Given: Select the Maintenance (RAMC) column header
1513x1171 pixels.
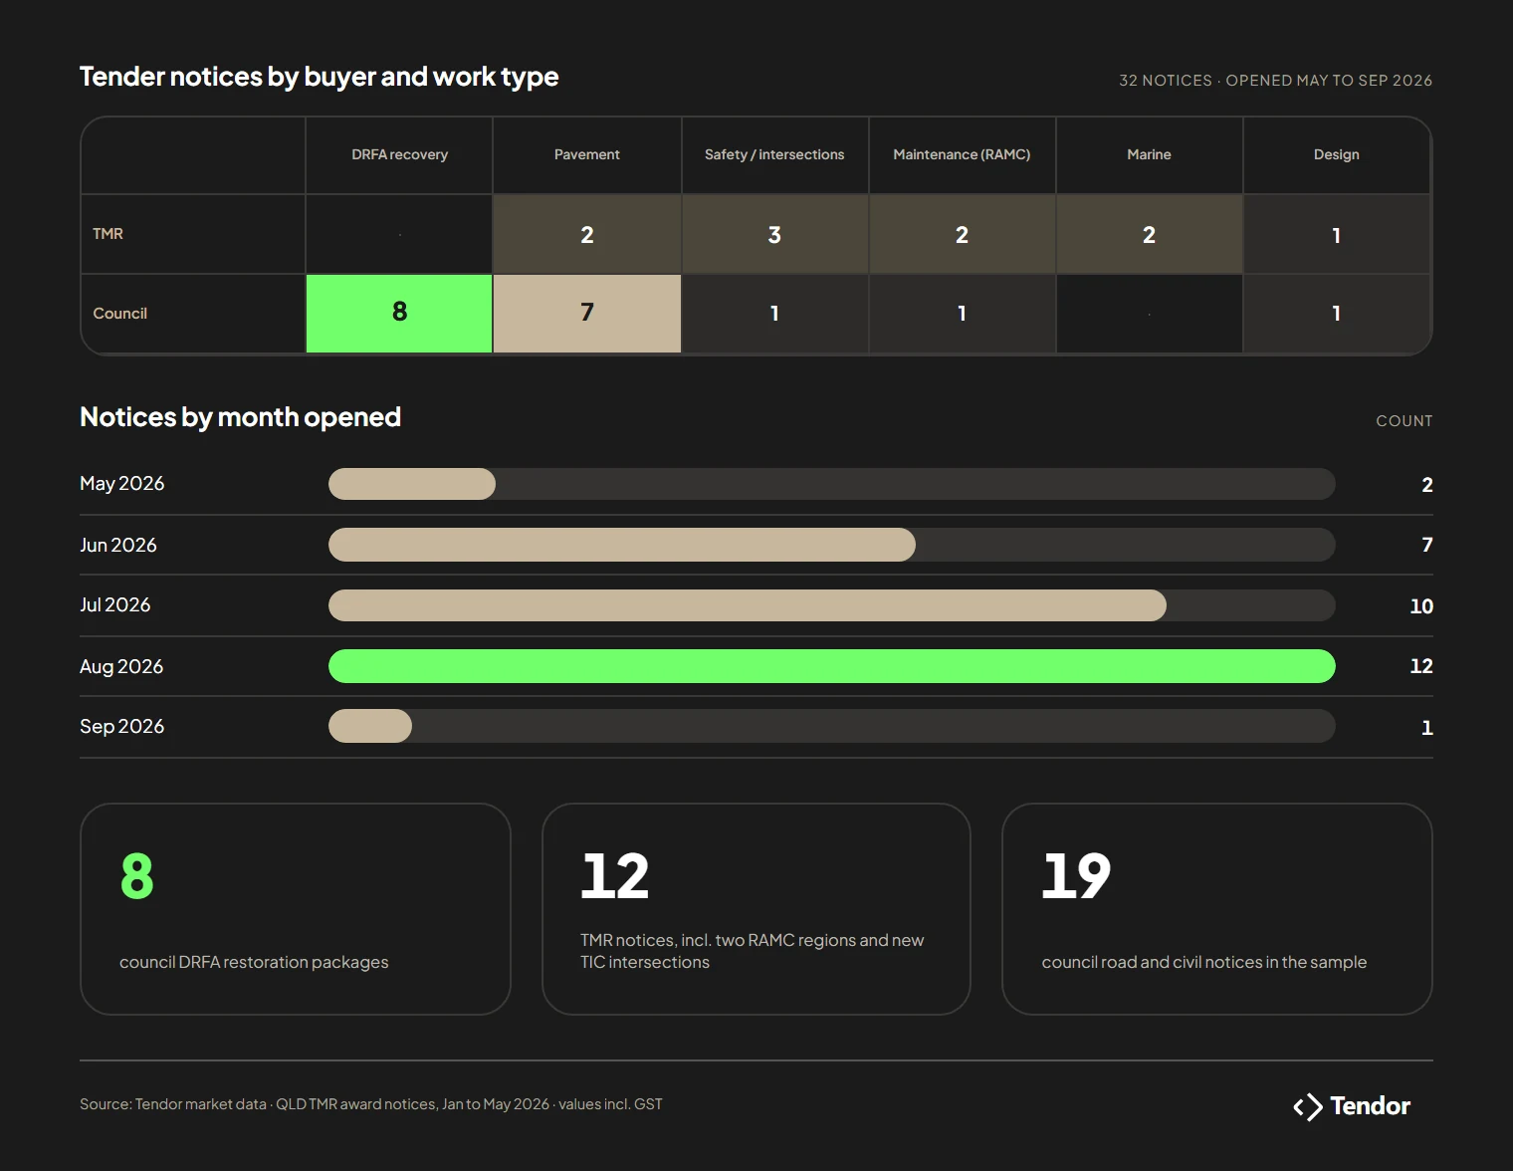Looking at the screenshot, I should (x=962, y=155).
